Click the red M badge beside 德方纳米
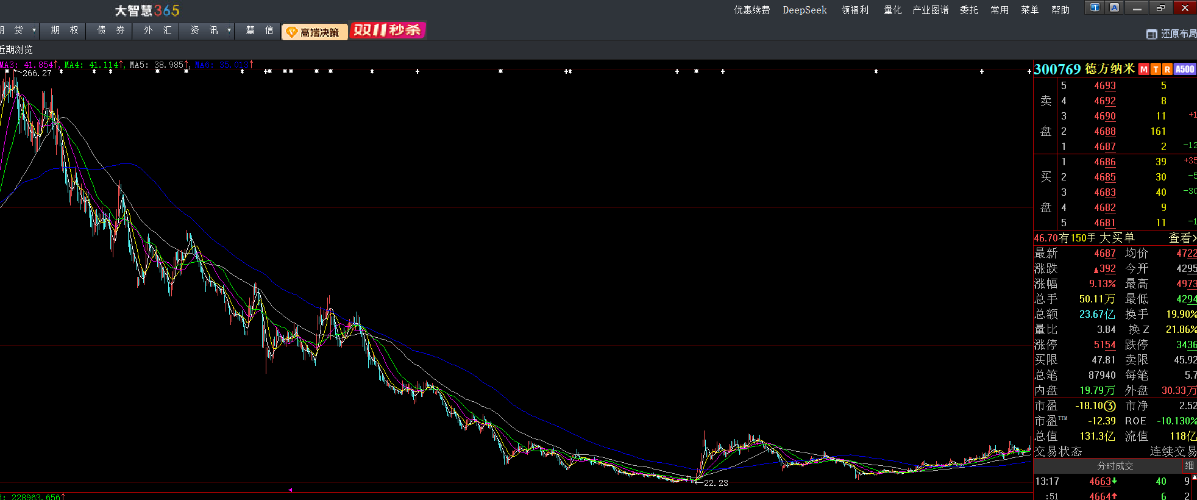This screenshot has height=500, width=1197. tap(1144, 70)
